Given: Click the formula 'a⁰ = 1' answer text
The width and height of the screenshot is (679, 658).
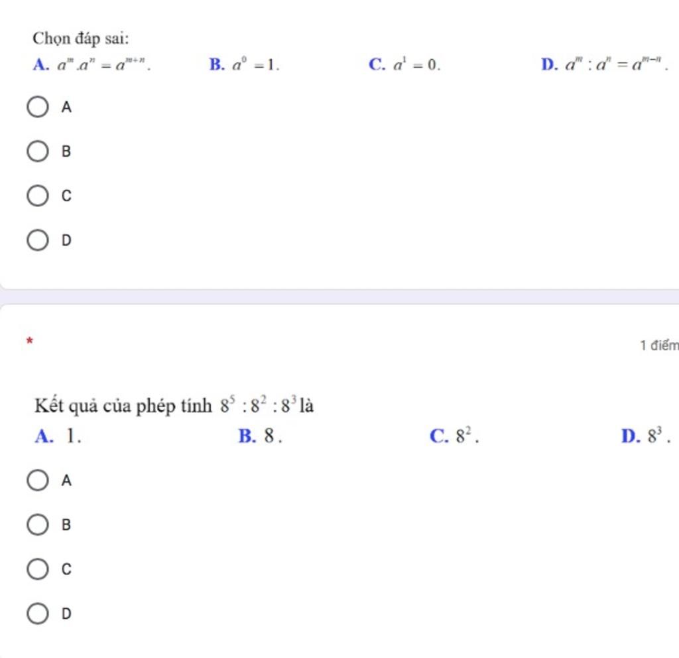Looking at the screenshot, I should [x=256, y=65].
